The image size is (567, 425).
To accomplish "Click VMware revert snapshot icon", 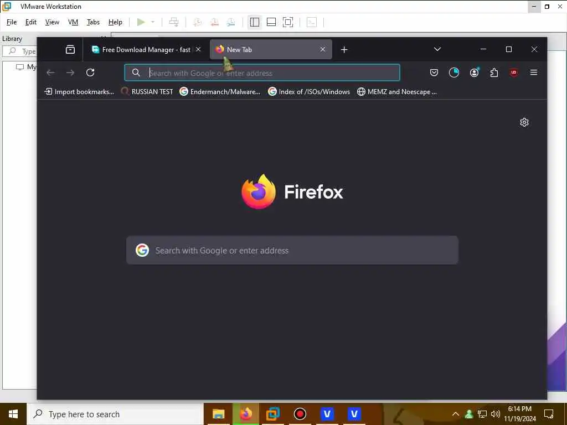I will click(x=214, y=22).
